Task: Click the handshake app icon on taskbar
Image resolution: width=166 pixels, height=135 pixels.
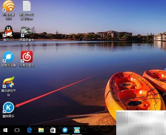Action: (x=77, y=130)
